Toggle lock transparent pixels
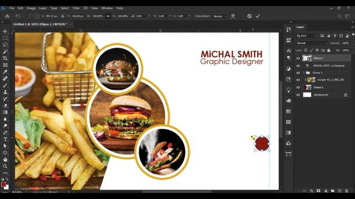 pyautogui.click(x=306, y=50)
